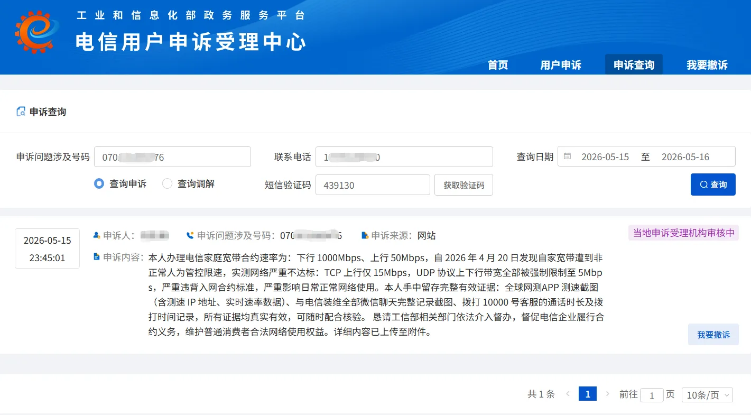The height and width of the screenshot is (415, 751).
Task: Click the 联系电话 input field
Action: [404, 156]
